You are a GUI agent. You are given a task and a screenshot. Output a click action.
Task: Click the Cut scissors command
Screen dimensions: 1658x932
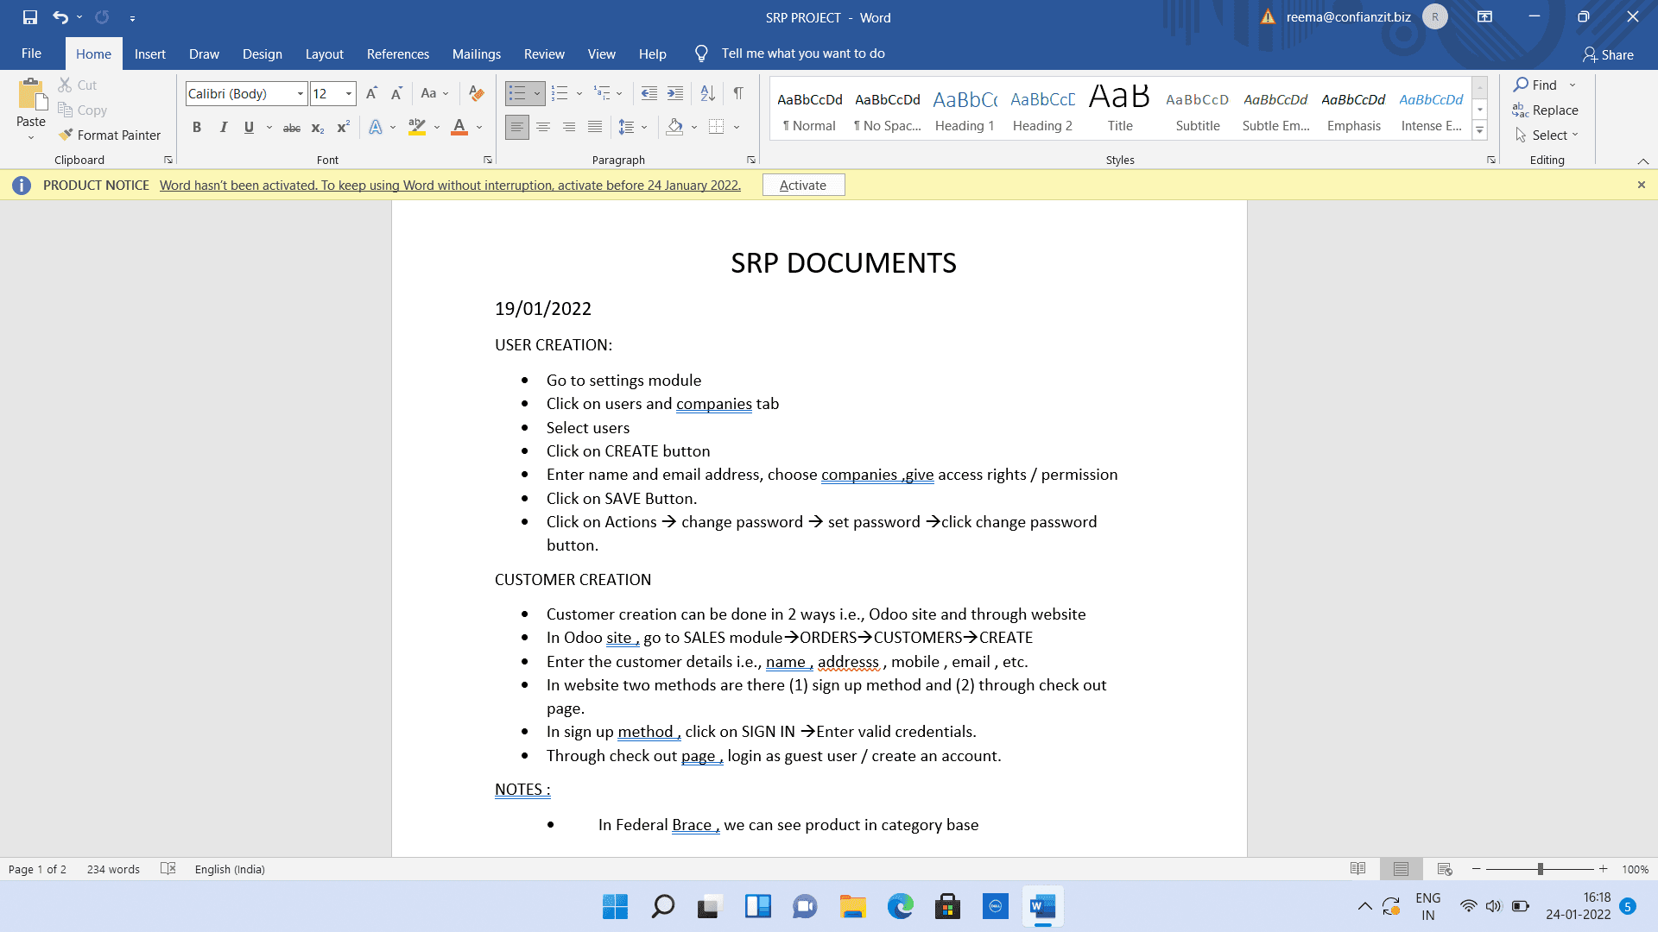point(78,85)
